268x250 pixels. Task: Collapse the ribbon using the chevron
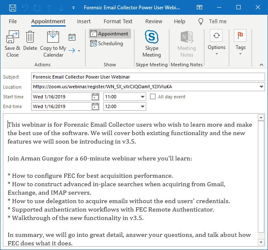point(261,65)
